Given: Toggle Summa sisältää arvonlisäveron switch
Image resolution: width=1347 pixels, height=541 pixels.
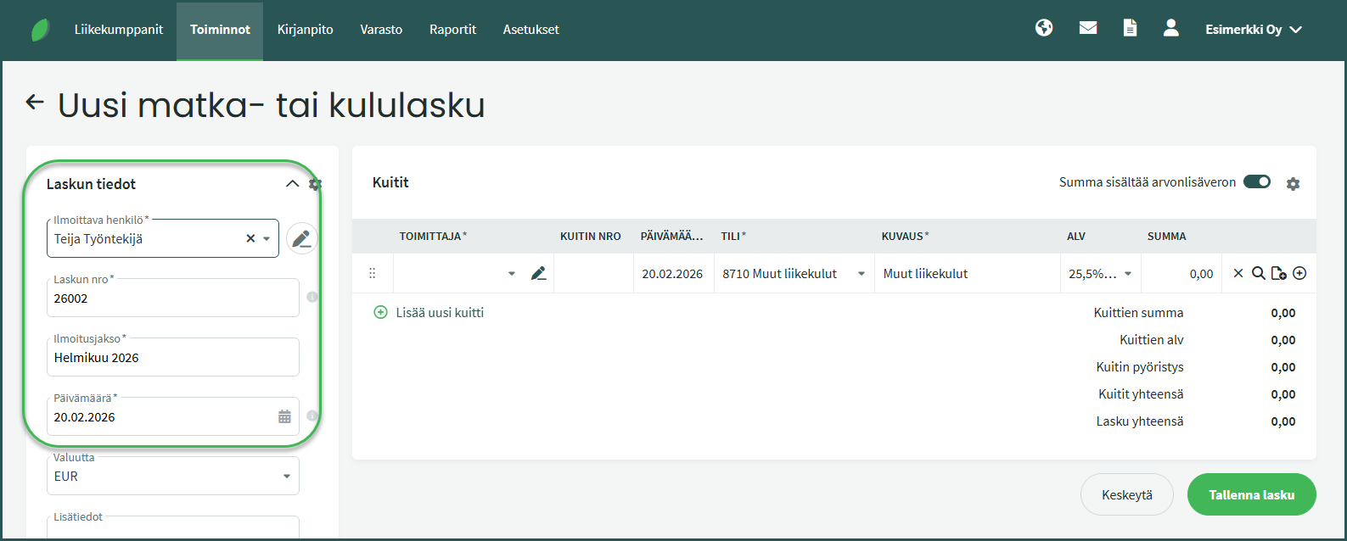Looking at the screenshot, I should pyautogui.click(x=1257, y=181).
